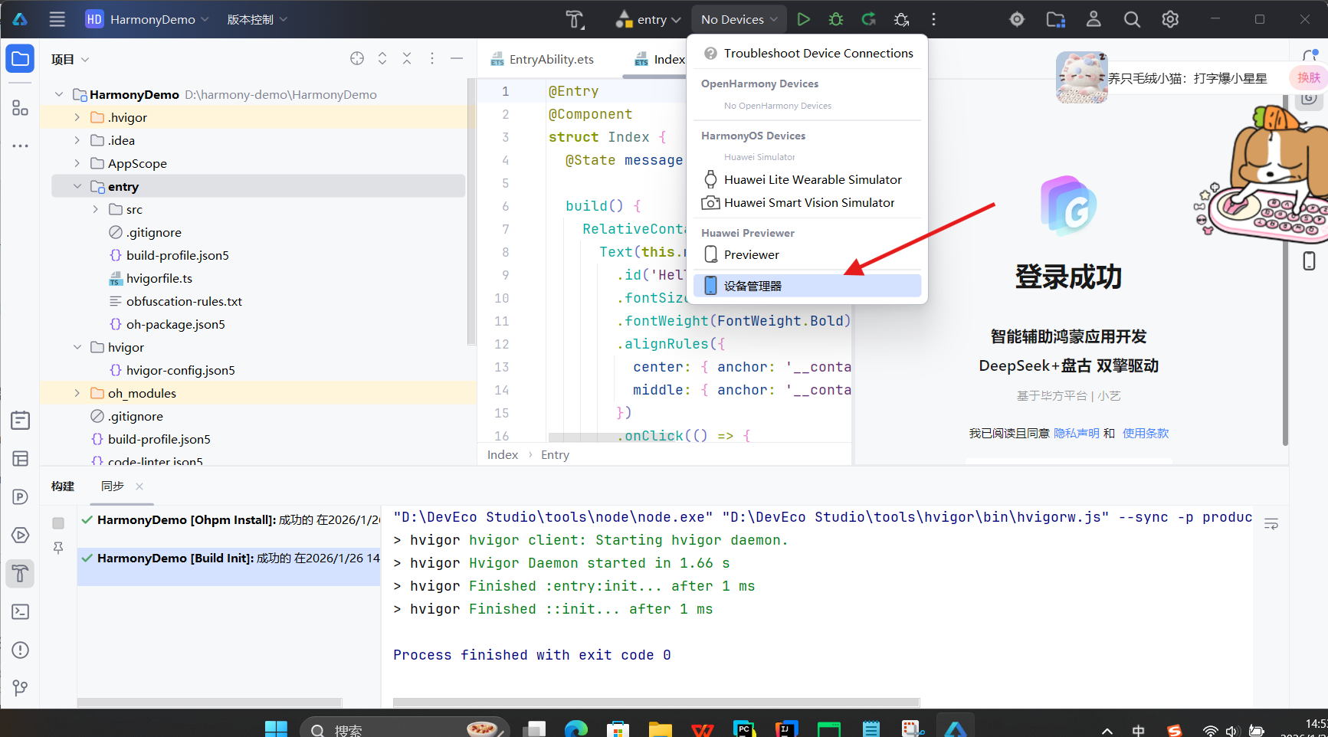The height and width of the screenshot is (737, 1328).
Task: Open the main hamburger menu
Action: coord(57,19)
